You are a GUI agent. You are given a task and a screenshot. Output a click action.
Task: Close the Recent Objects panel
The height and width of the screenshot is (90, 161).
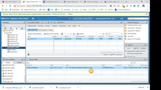click(24, 59)
